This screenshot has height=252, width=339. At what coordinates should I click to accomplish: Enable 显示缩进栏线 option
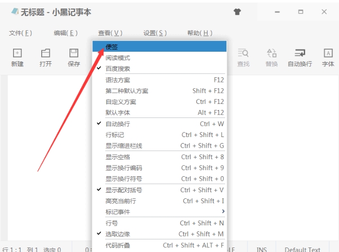click(160, 146)
